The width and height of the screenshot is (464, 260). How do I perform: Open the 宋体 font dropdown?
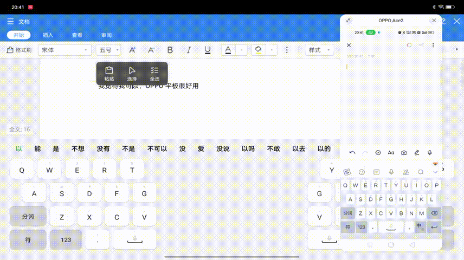coord(65,50)
